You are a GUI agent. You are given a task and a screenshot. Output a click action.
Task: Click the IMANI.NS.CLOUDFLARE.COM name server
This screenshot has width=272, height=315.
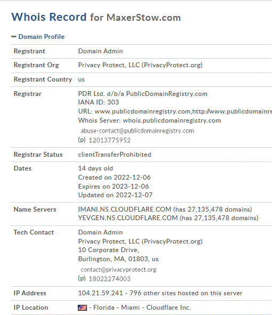click(125, 209)
